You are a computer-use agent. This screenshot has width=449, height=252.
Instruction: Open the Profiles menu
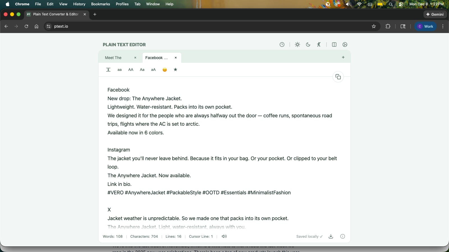pyautogui.click(x=122, y=4)
